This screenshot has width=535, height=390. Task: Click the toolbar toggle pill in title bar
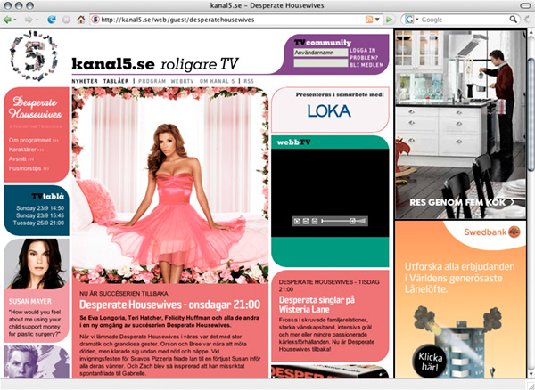[525, 6]
